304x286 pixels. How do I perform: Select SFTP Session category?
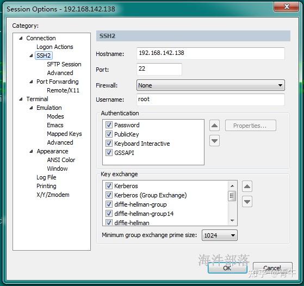pos(64,64)
